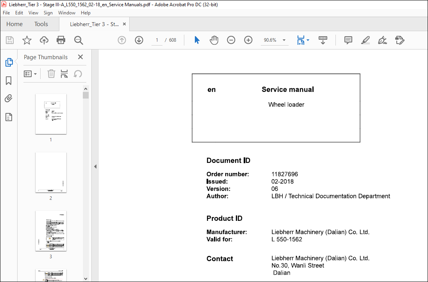Screen dimensions: 428x282
Task: Open the Attachments paperclip pane
Action: click(9, 98)
